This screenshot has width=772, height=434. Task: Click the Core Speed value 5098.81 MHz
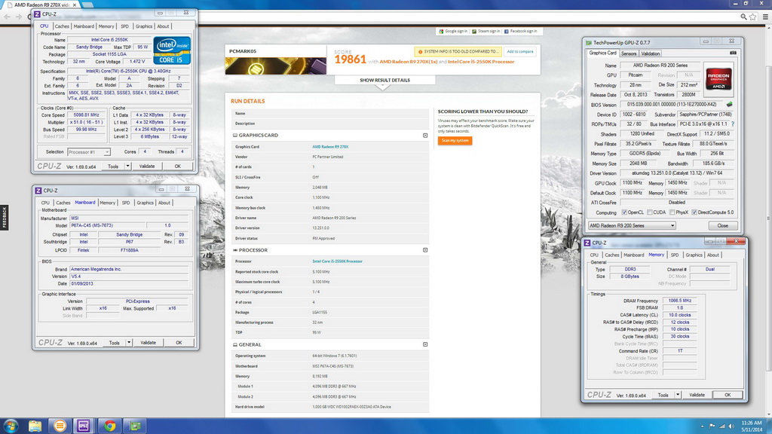pos(87,115)
